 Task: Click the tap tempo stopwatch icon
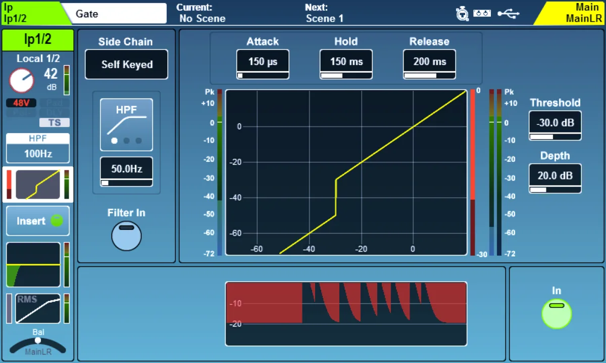click(462, 14)
